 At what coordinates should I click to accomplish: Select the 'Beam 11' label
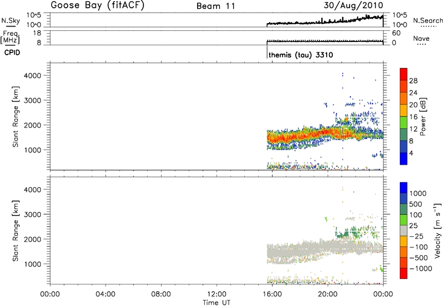click(x=216, y=6)
